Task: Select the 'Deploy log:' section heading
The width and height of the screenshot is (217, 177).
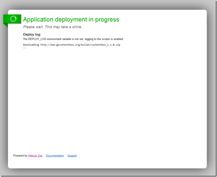Action: coord(32,35)
